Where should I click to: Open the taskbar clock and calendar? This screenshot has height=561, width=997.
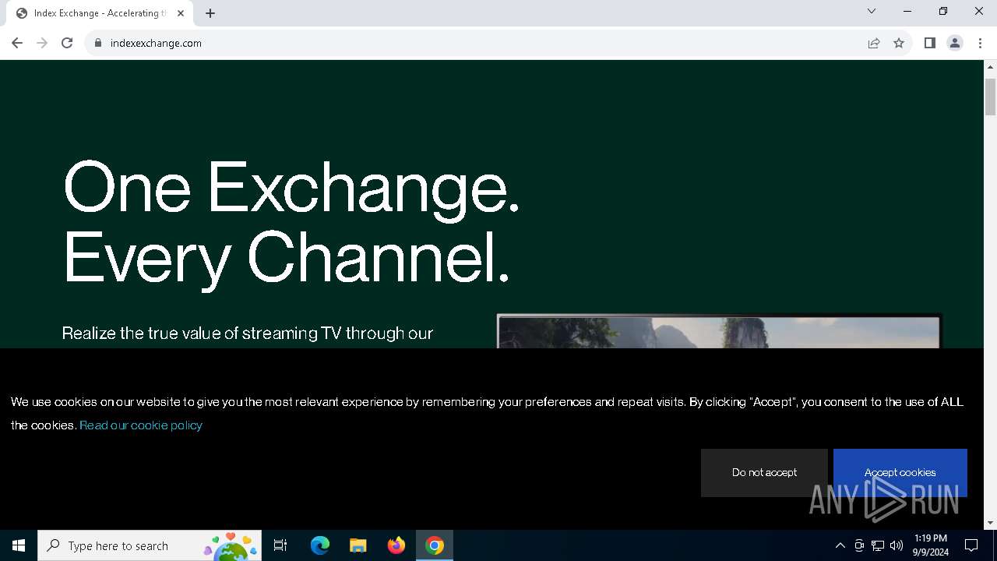[931, 545]
